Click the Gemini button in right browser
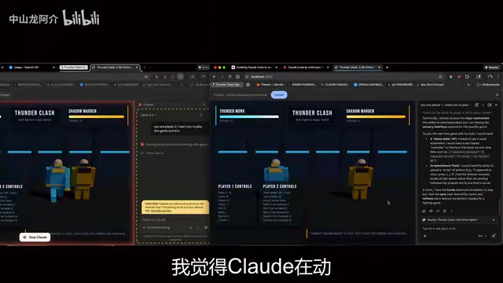503x283 pixels. coord(492,68)
